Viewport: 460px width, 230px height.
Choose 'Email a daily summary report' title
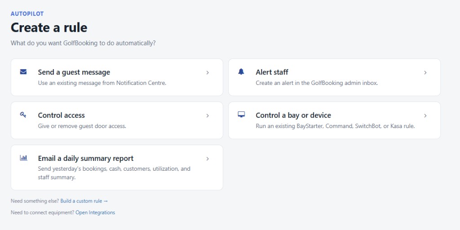86,159
